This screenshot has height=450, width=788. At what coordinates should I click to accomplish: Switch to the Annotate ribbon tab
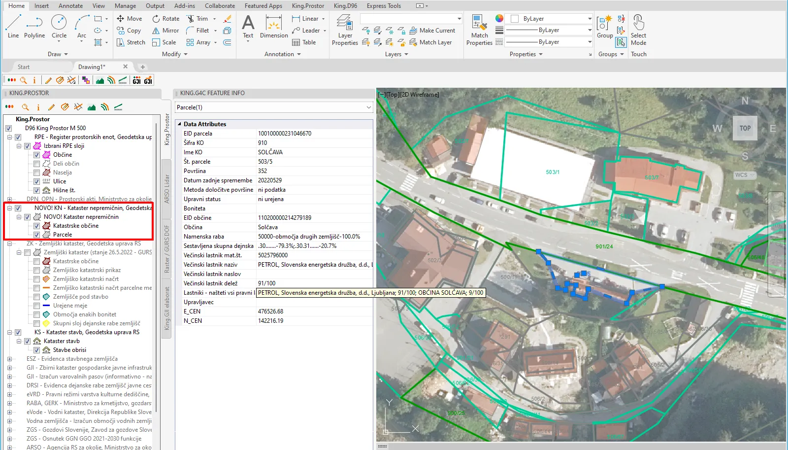70,6
